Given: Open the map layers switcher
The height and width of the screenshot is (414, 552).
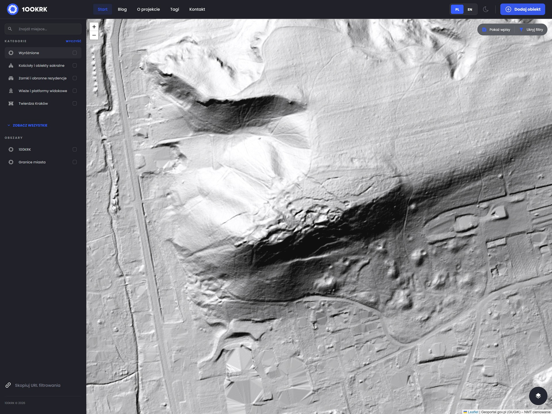Looking at the screenshot, I should click(x=538, y=396).
